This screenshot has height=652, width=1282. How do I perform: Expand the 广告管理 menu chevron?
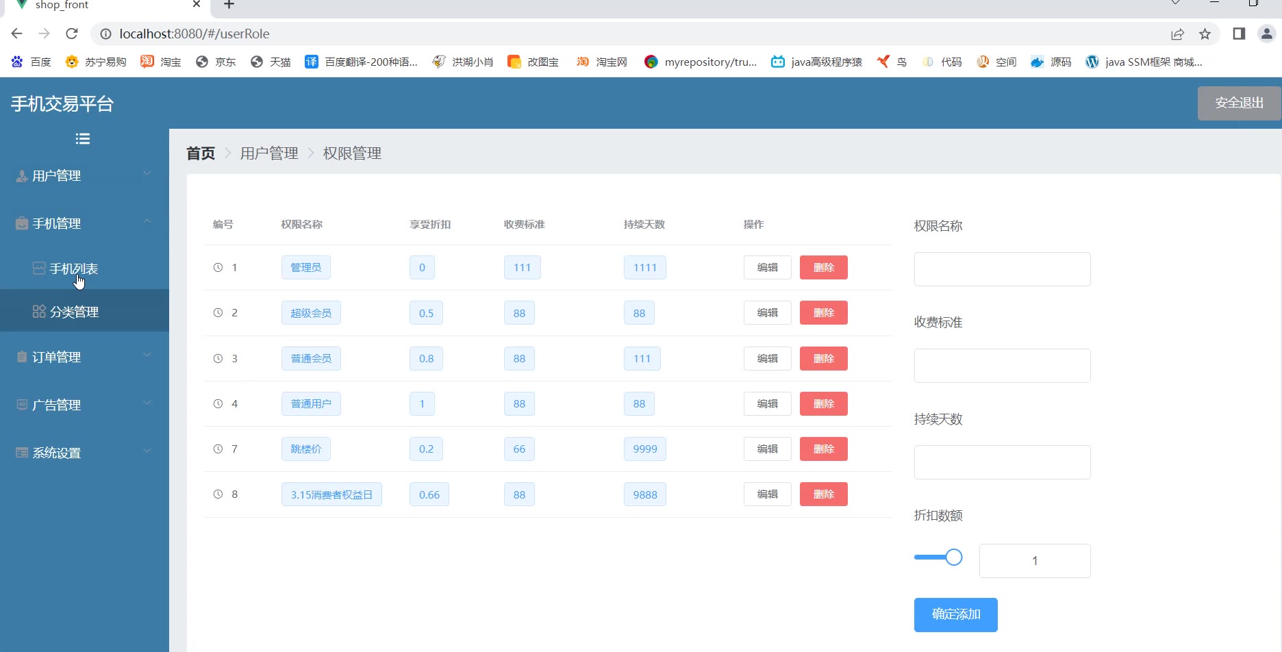pos(147,403)
